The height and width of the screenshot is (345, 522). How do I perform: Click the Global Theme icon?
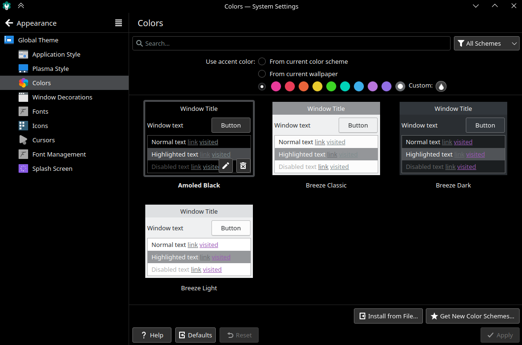[x=9, y=40]
